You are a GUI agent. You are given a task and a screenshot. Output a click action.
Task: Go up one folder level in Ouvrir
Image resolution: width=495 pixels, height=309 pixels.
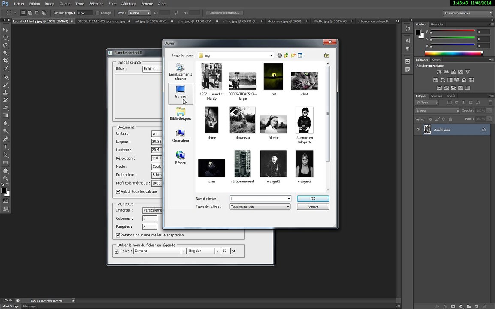click(287, 55)
